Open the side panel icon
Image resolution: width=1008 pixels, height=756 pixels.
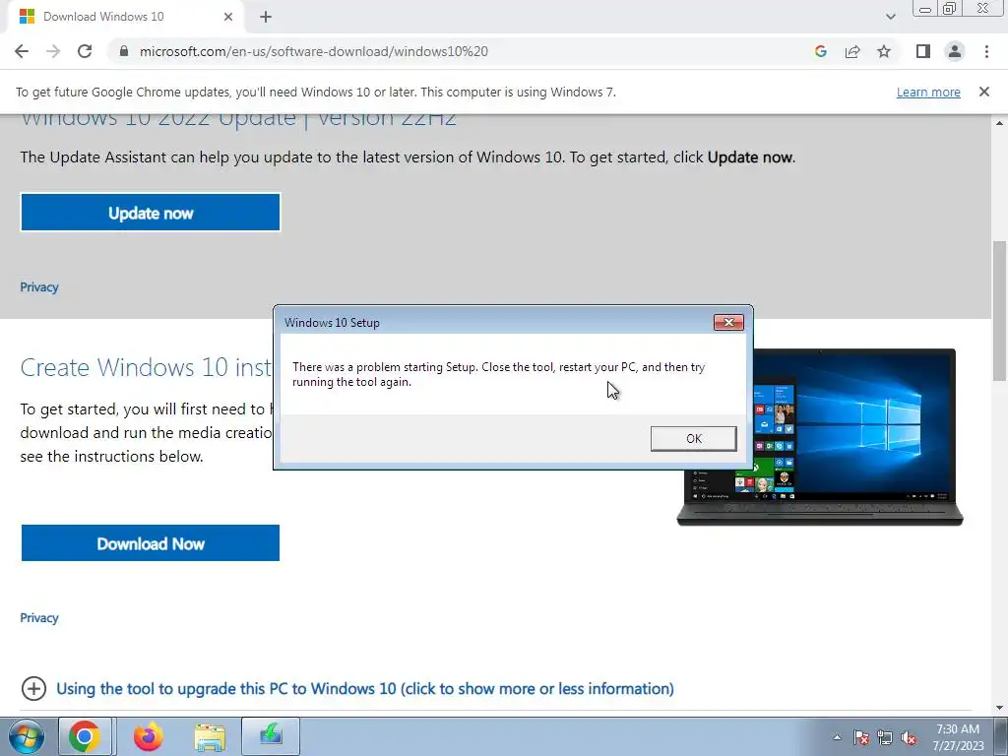coord(923,51)
